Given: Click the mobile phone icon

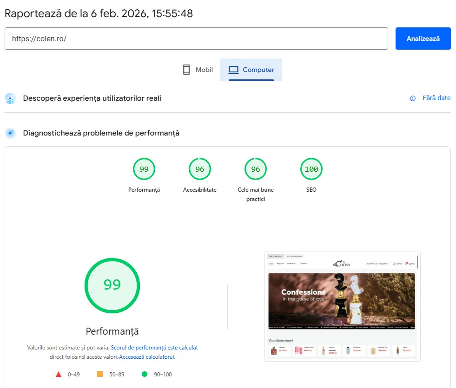Looking at the screenshot, I should pyautogui.click(x=186, y=70).
